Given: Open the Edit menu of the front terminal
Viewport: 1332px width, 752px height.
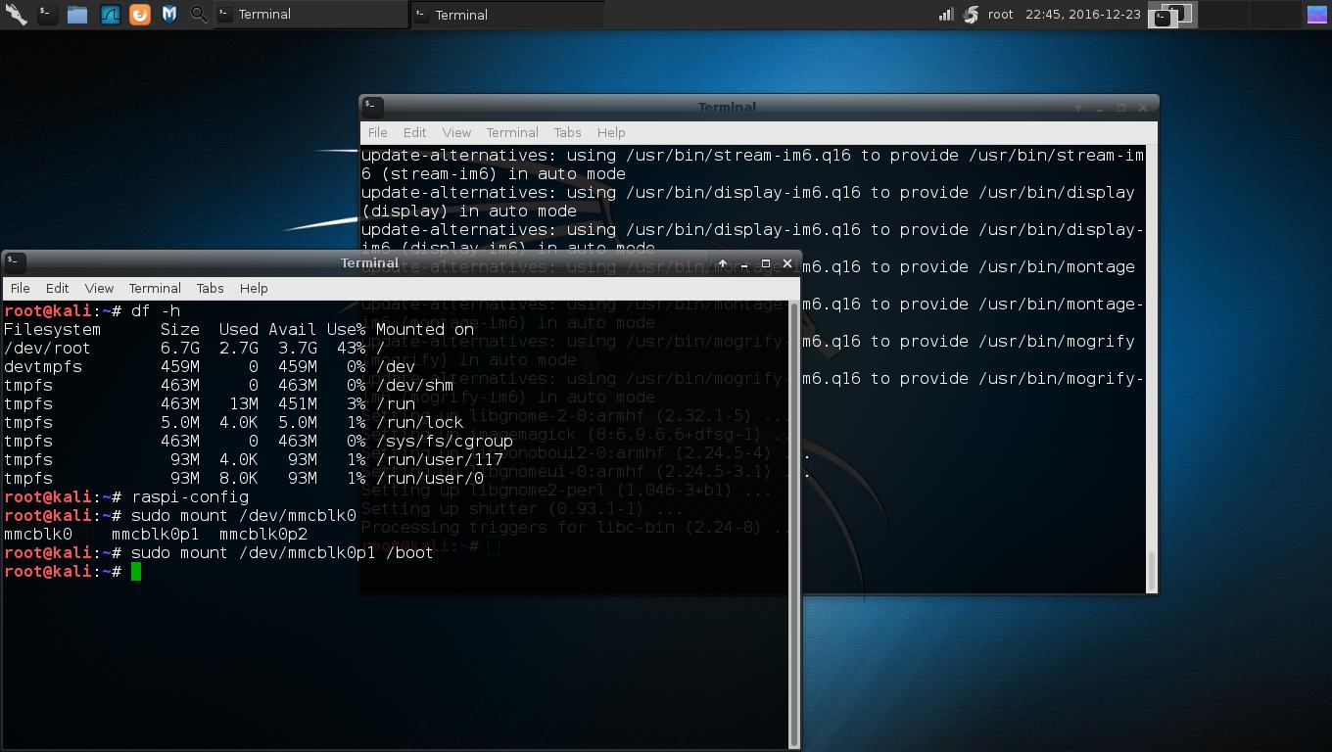Looking at the screenshot, I should [57, 288].
